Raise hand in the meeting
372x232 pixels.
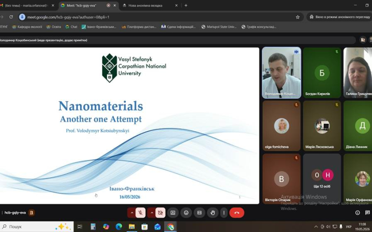[213, 213]
